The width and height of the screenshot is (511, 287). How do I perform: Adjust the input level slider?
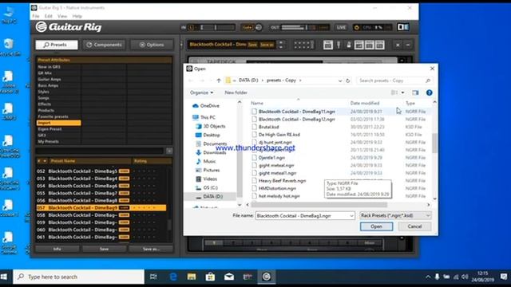tap(215, 27)
